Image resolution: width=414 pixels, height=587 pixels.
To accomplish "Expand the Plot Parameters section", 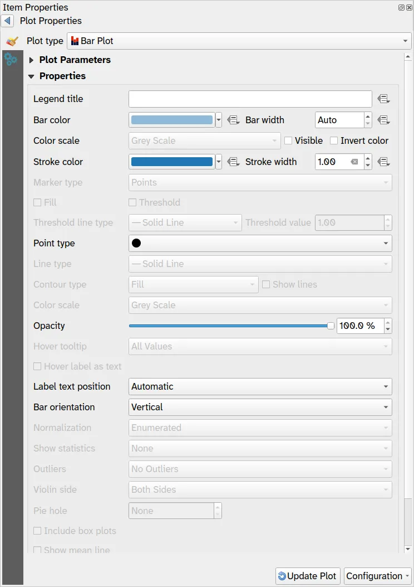I will [x=32, y=60].
